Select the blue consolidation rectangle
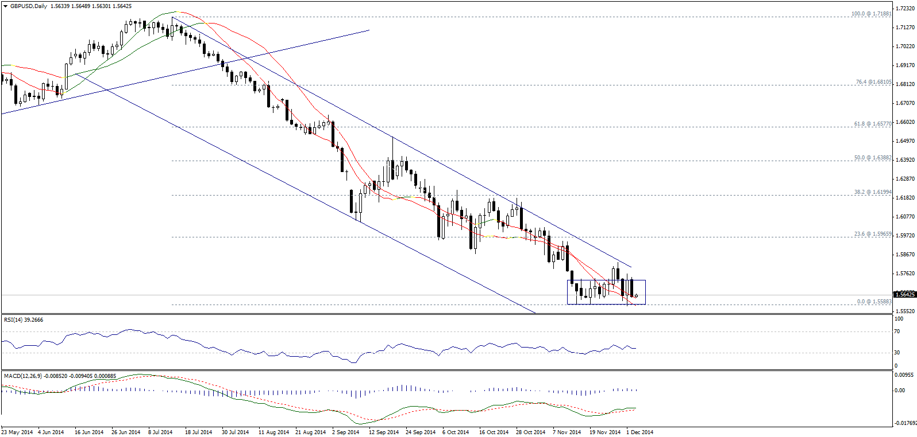Viewport: 917px width, 437px height. pyautogui.click(x=606, y=292)
